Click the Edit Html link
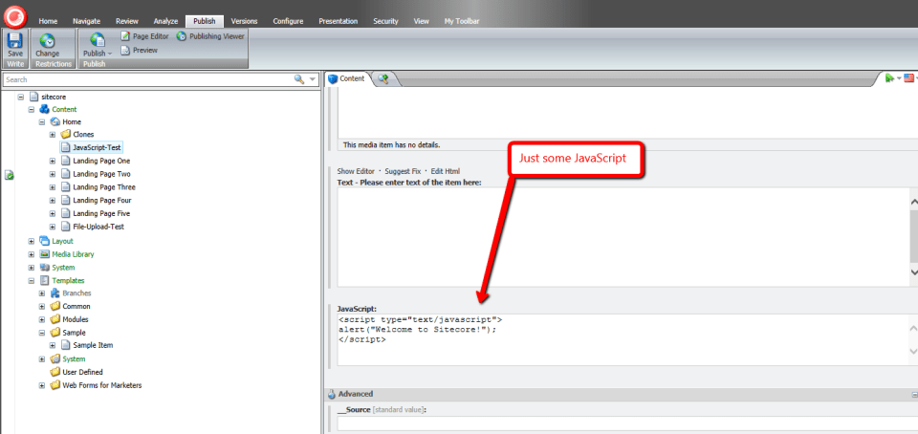This screenshot has width=918, height=434. (448, 171)
